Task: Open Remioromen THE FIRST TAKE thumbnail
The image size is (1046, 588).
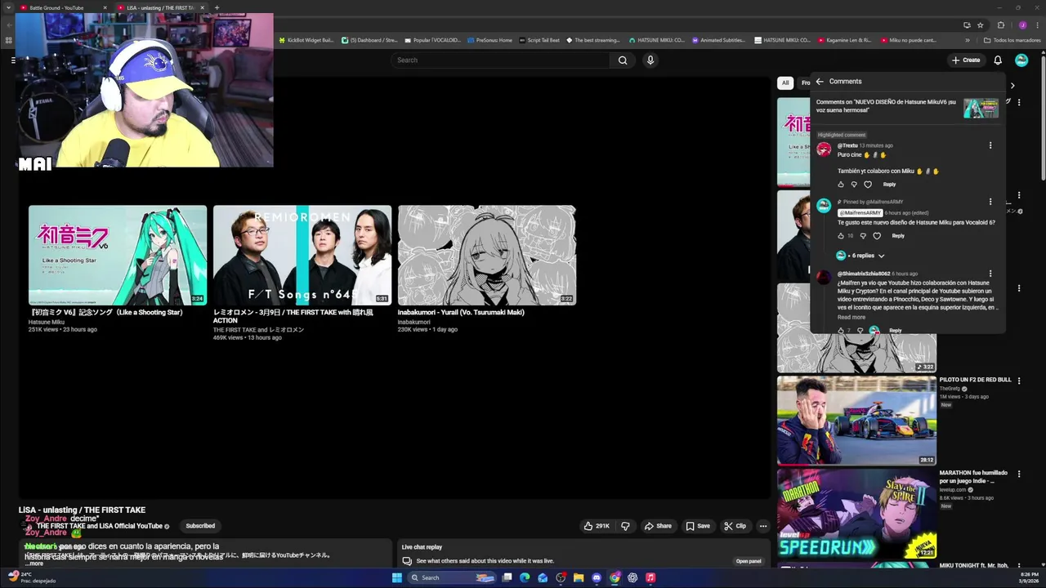Action: click(302, 255)
